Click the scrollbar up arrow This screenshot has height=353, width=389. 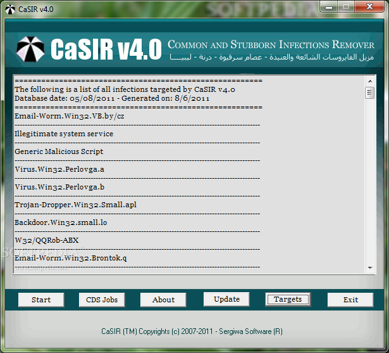370,81
